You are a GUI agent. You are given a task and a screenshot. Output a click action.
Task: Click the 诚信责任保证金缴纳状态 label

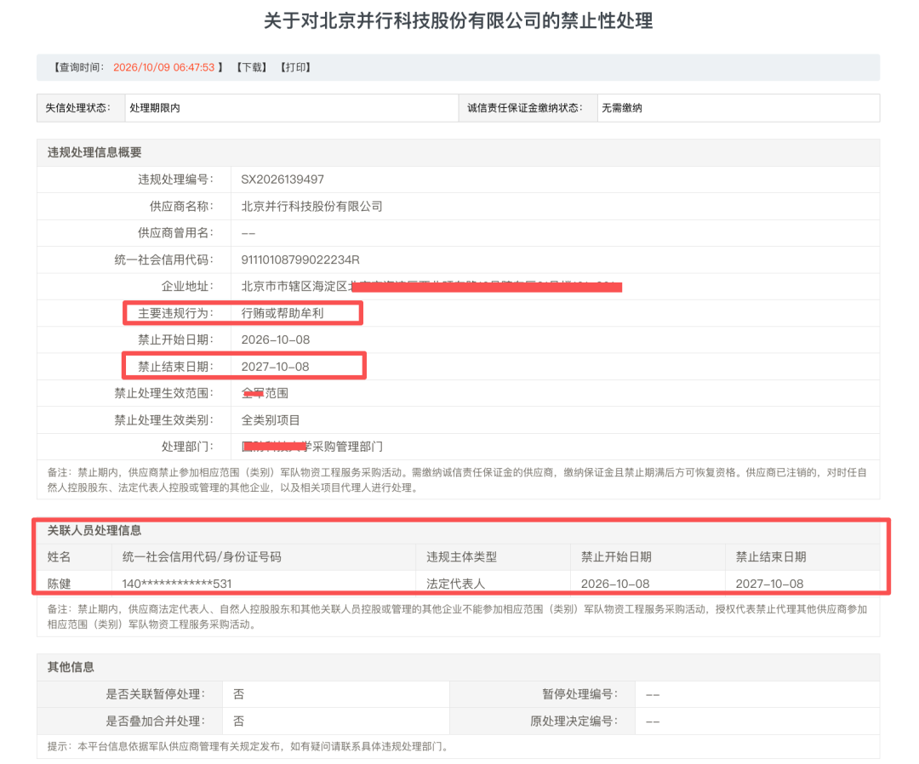(524, 108)
